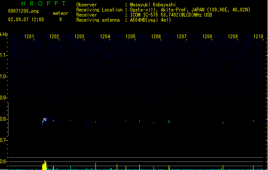Click the 0.7 kHz frequency label
Viewport: 268px width, 170px height.
pyautogui.click(x=3, y=140)
